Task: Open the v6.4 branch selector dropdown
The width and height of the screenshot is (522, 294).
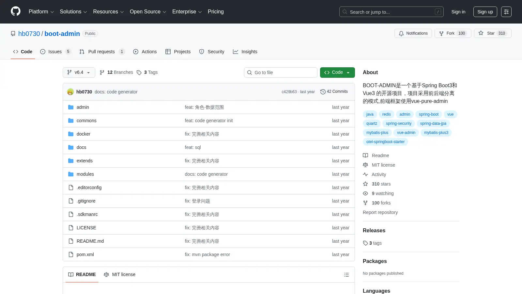Action: (x=79, y=73)
